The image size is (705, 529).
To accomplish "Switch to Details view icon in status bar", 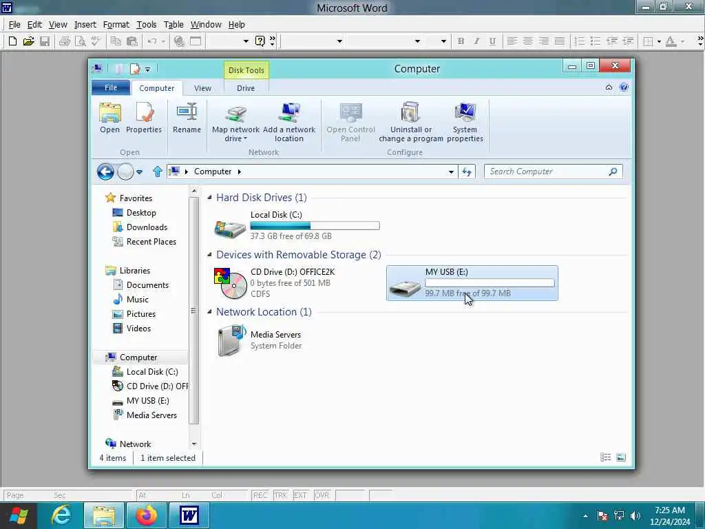I will click(x=606, y=457).
